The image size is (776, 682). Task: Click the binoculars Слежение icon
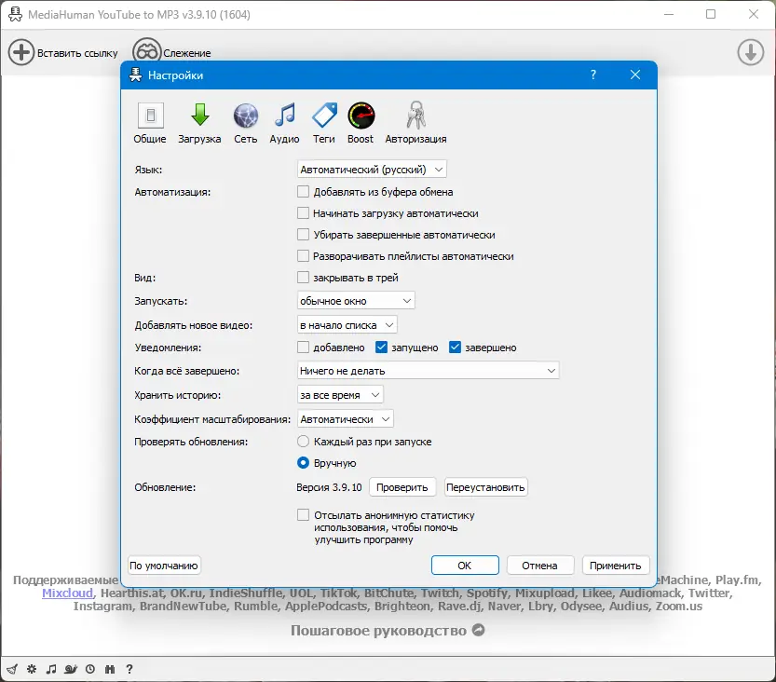[x=147, y=52]
